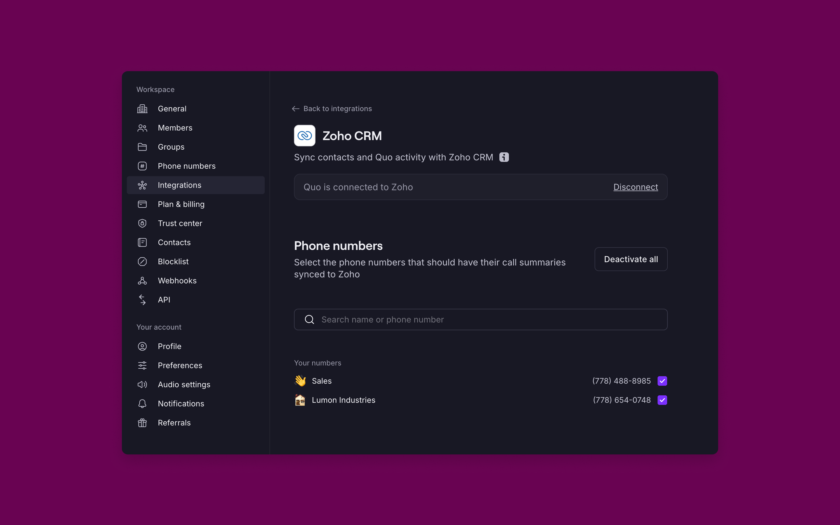Click the Webhooks icon in sidebar

point(142,281)
